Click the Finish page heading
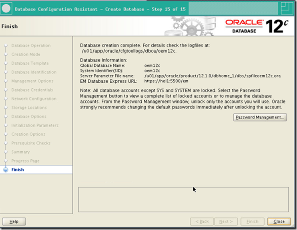 point(10,26)
